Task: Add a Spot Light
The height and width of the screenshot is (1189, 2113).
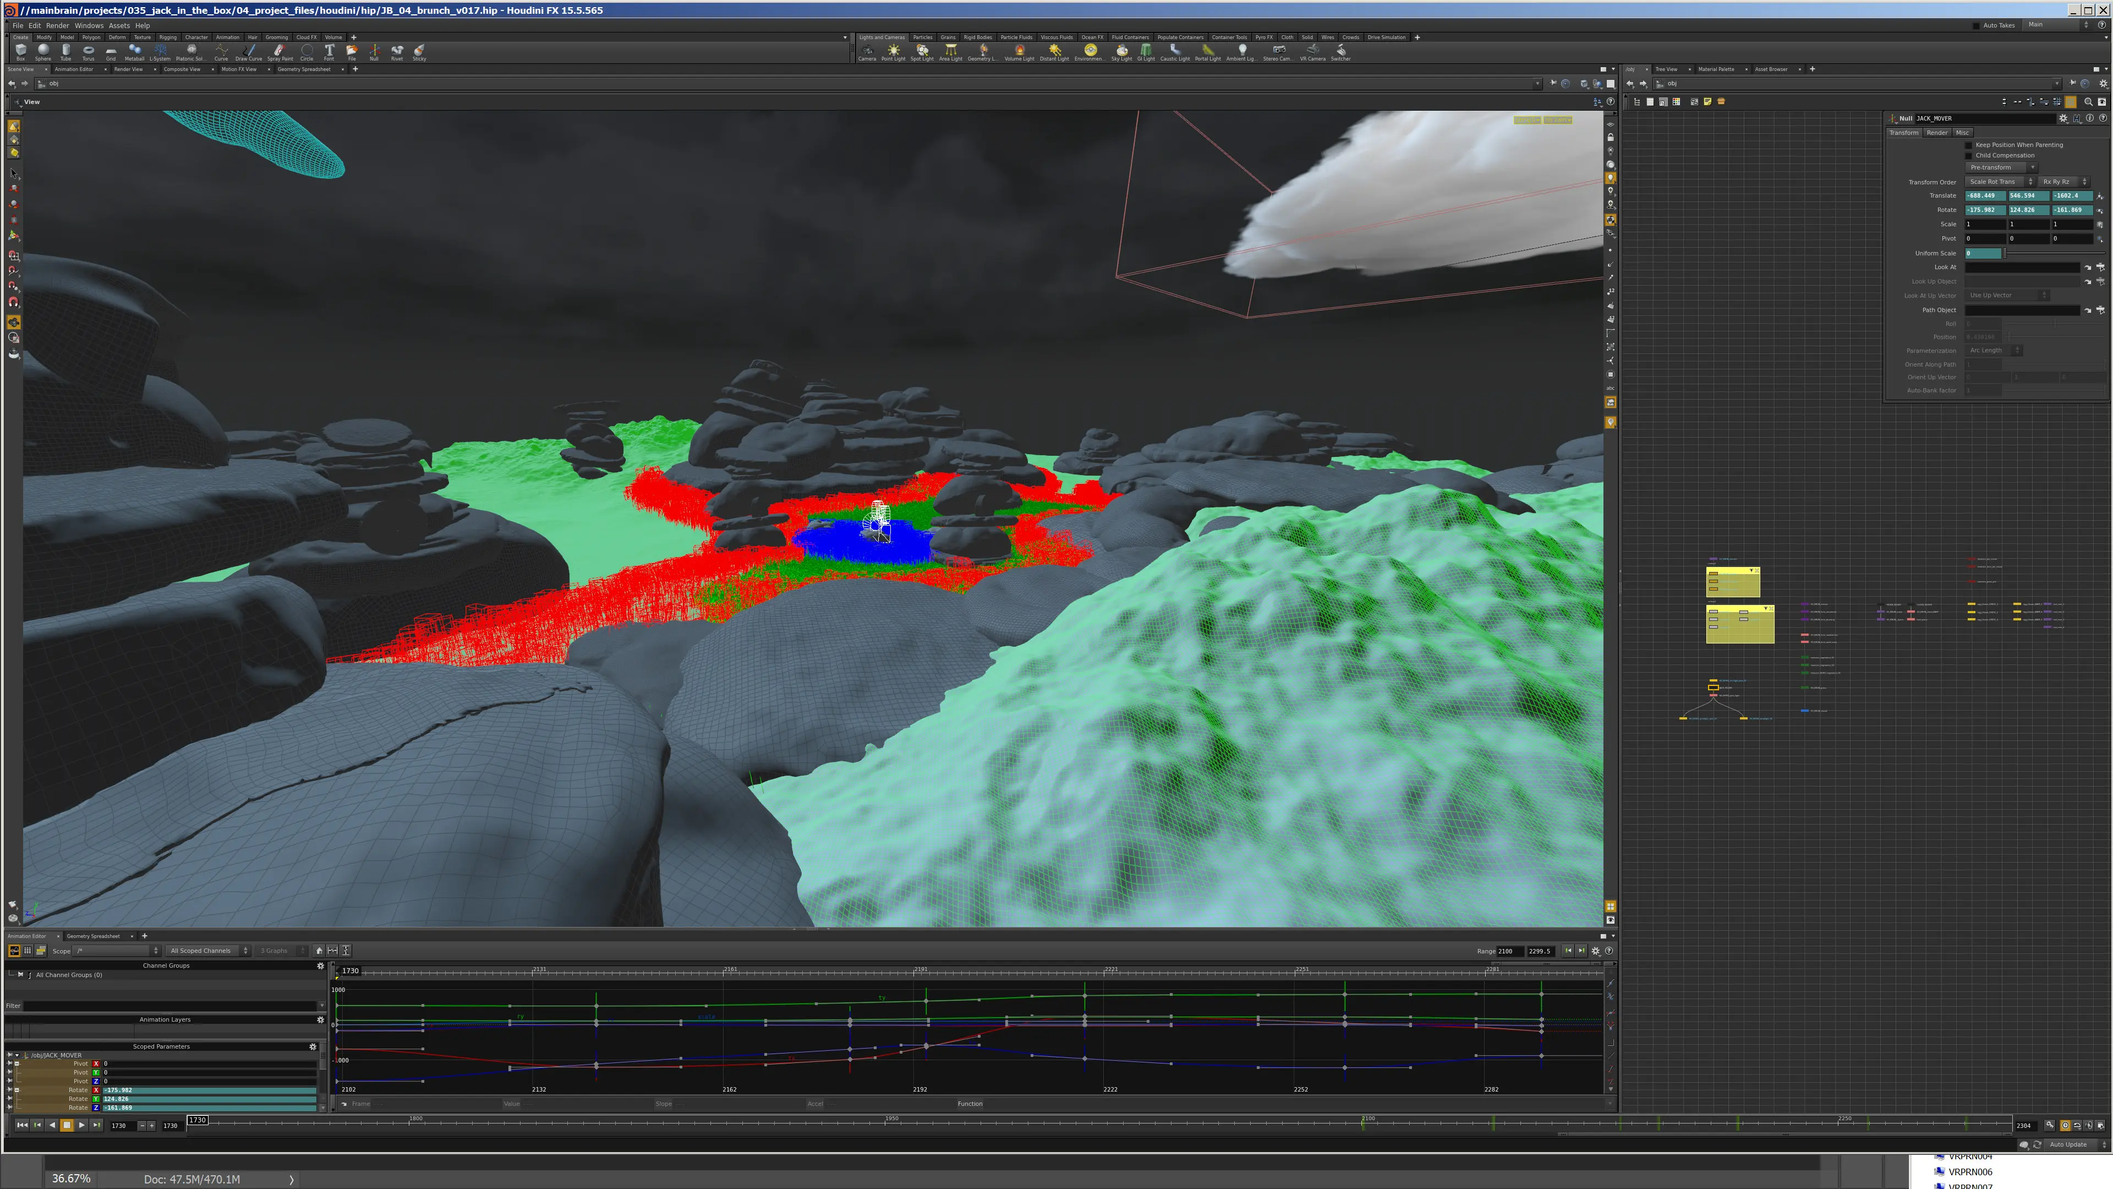Action: pos(922,52)
